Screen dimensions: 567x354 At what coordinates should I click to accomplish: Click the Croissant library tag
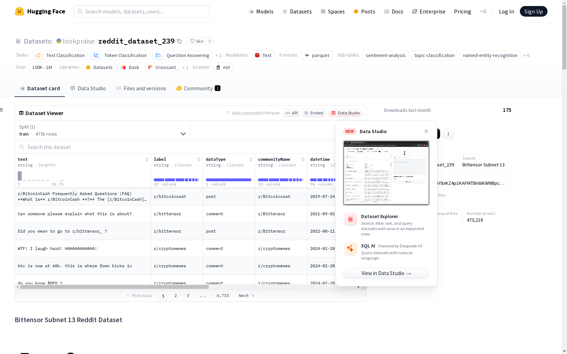(162, 67)
